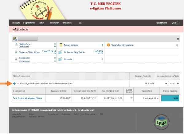Viewport: 184px width, 134px height.
Task: Click the Kullanıcı Yardım footer link
Action: 37,116
